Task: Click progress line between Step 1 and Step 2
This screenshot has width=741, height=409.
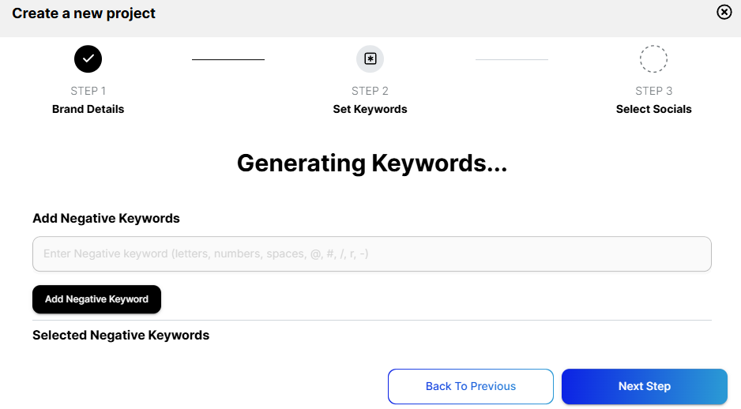Action: coord(228,59)
